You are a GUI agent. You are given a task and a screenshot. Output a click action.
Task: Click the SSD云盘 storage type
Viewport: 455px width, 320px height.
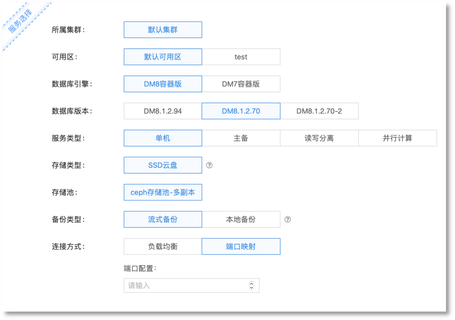[162, 165]
